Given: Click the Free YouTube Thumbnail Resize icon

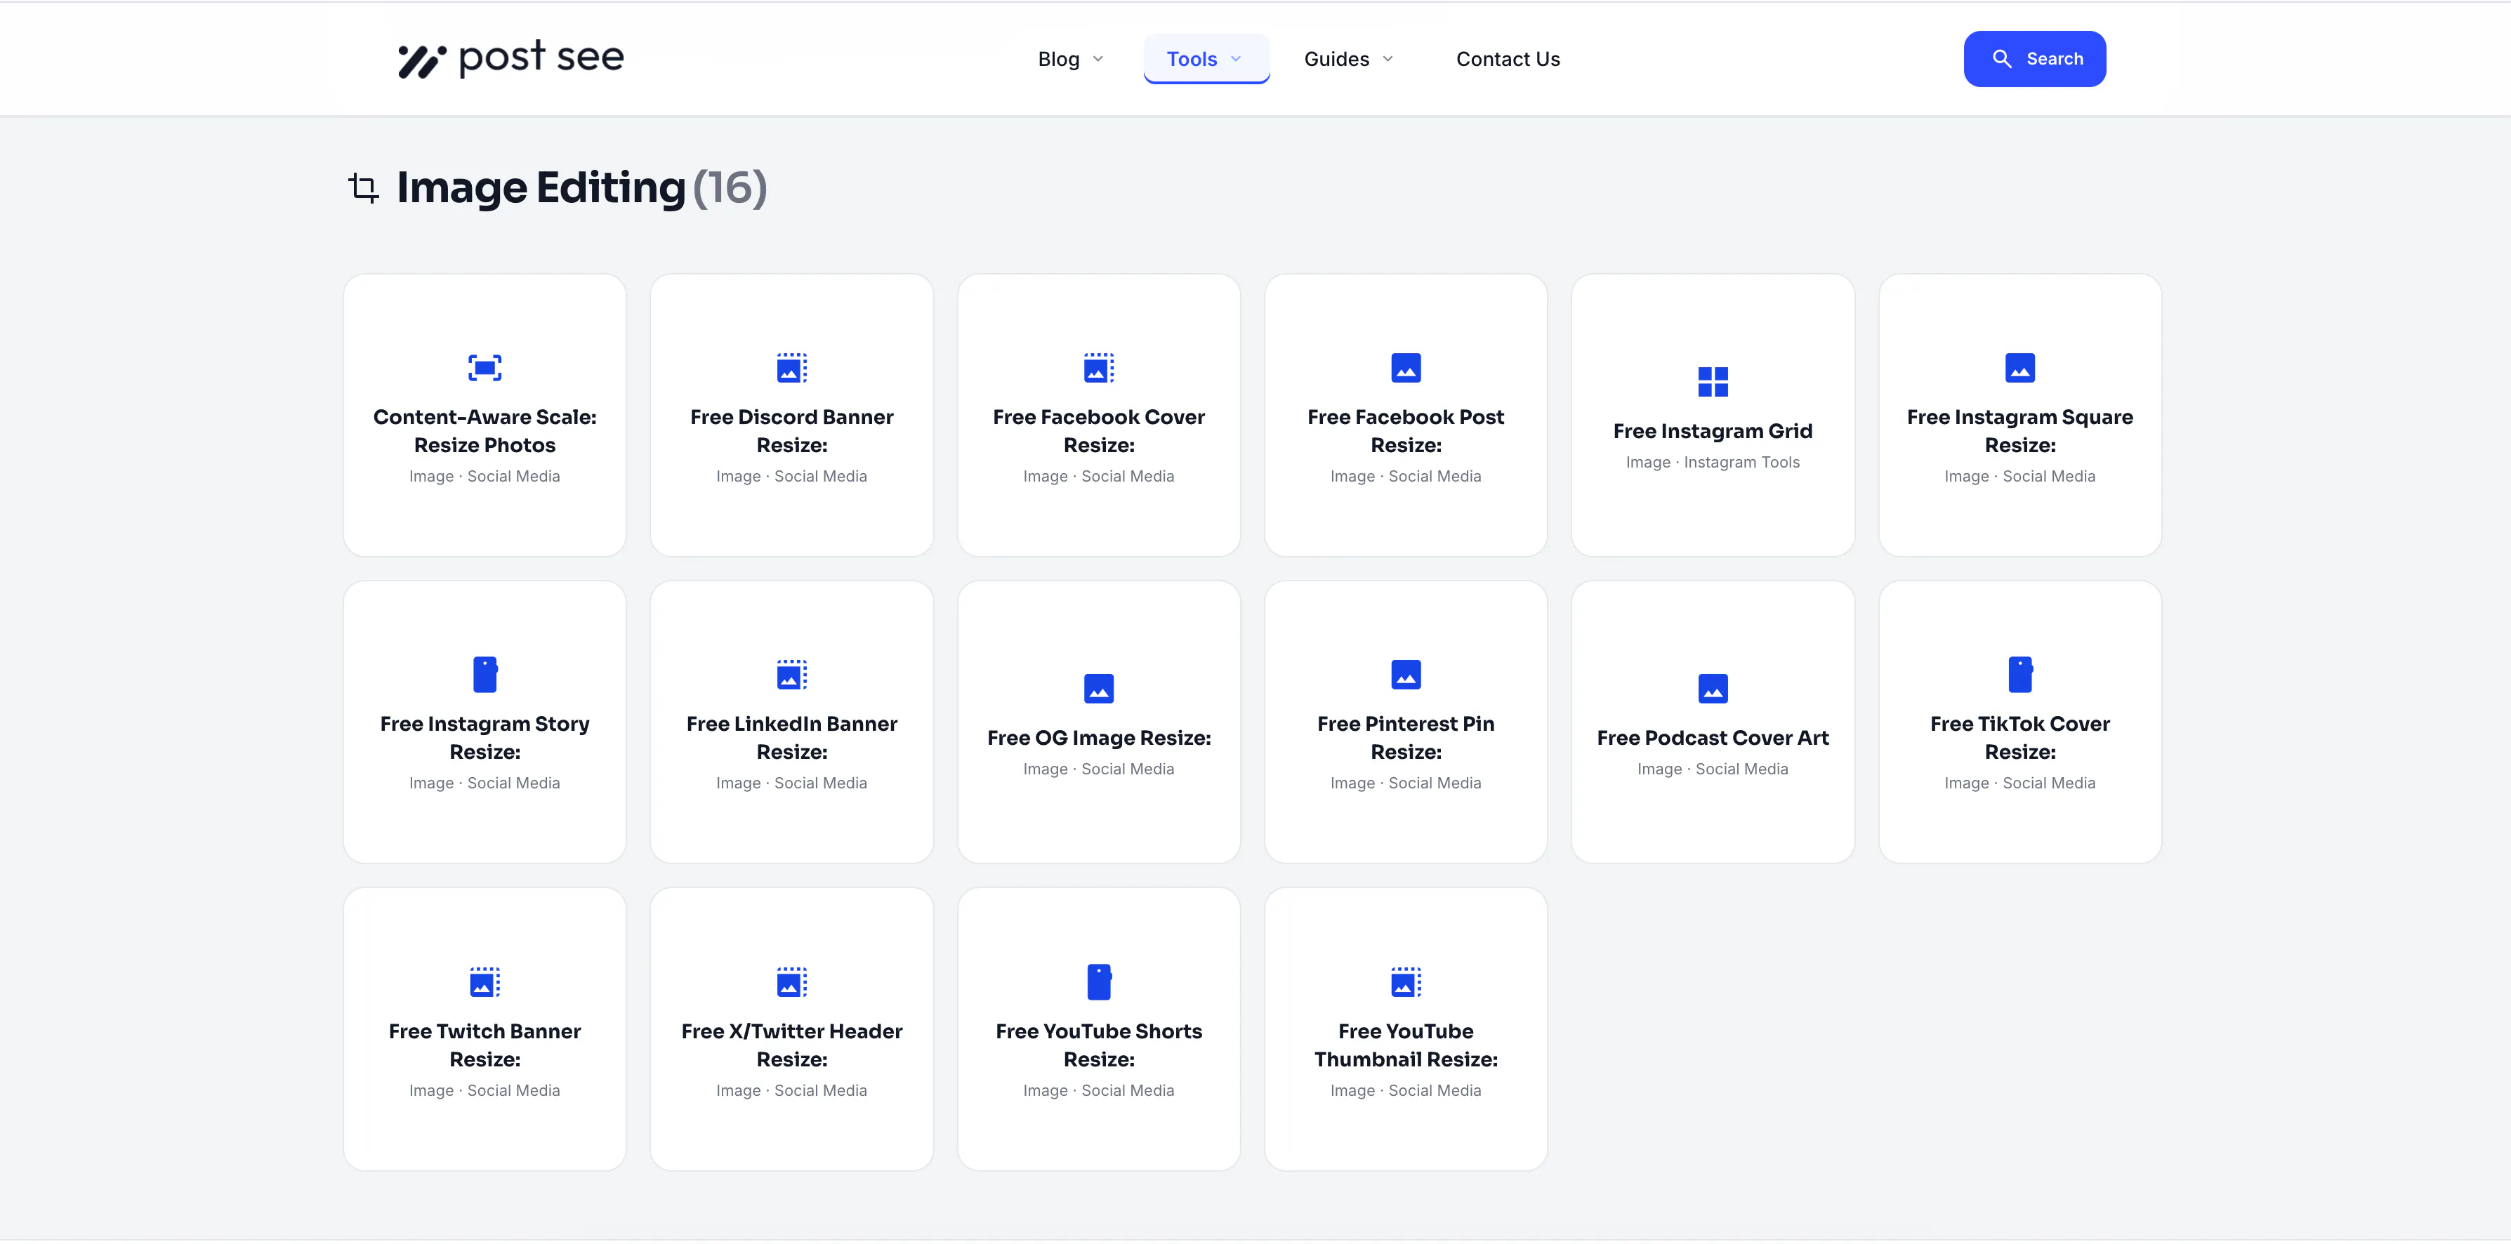Looking at the screenshot, I should point(1406,981).
